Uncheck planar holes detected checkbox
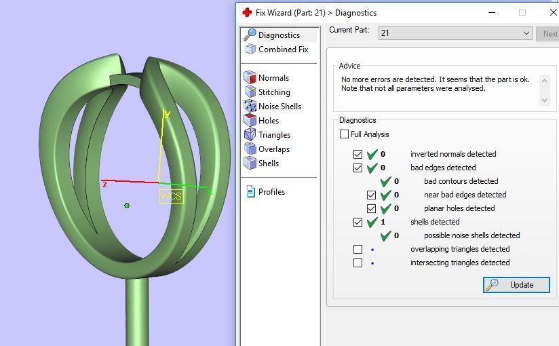 (371, 208)
